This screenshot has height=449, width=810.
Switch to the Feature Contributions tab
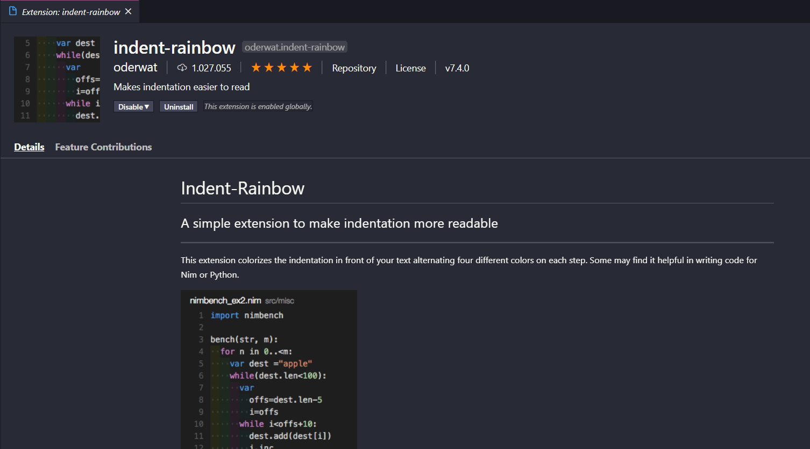(x=103, y=147)
